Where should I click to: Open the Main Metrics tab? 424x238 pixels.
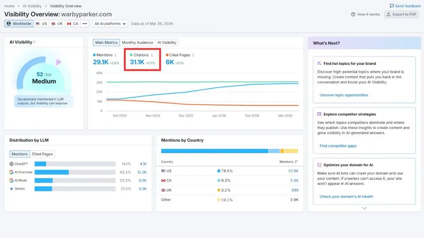click(x=106, y=43)
